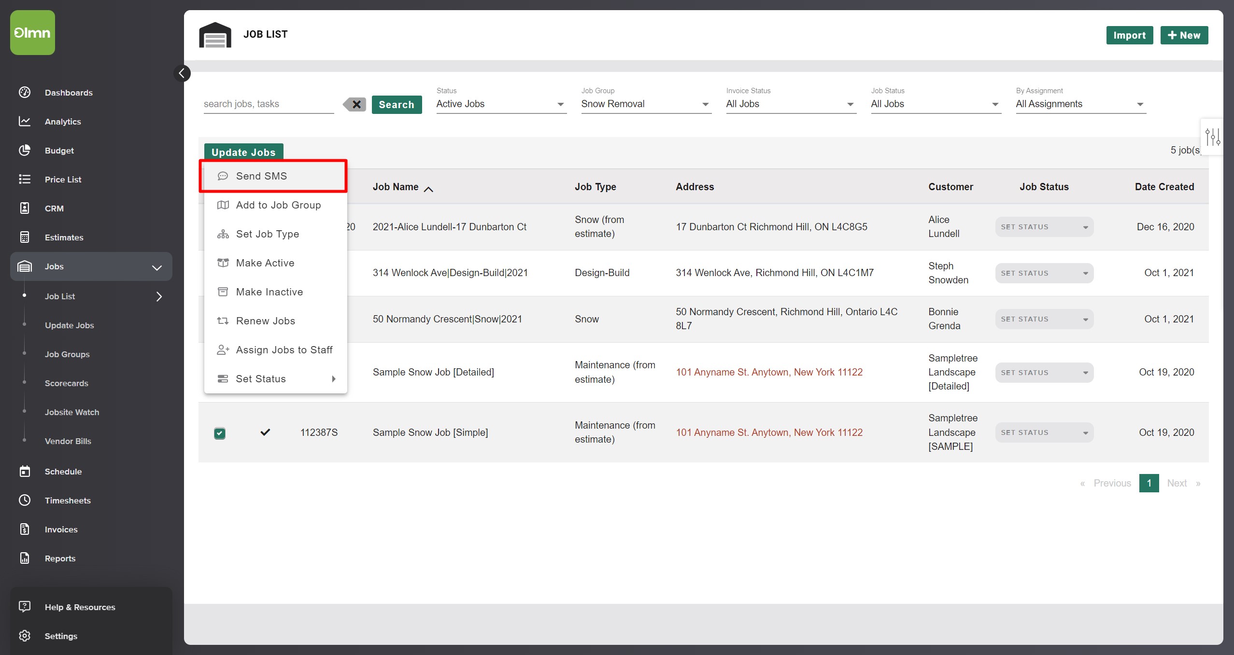Go to page 1
Image resolution: width=1234 pixels, height=655 pixels.
tap(1149, 483)
